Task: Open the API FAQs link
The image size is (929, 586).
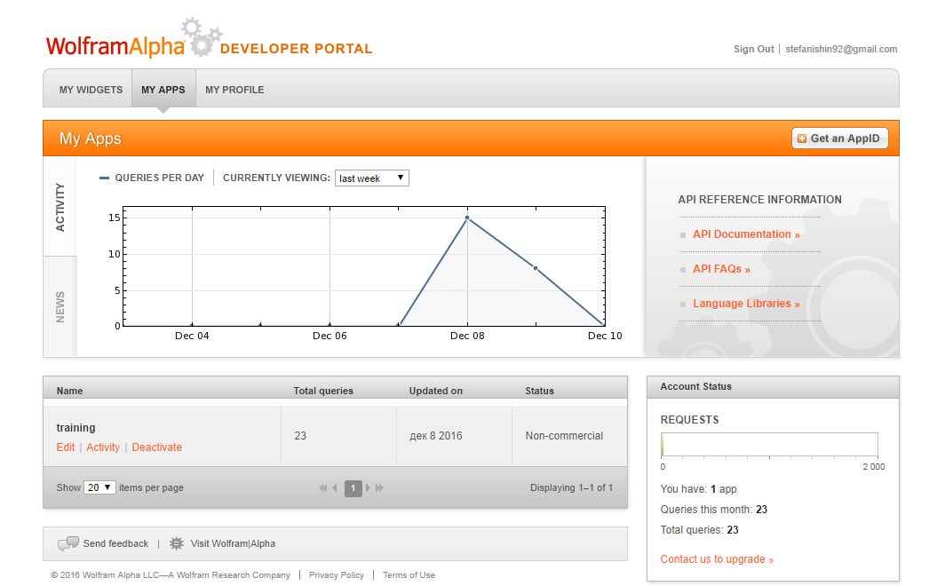Action: click(722, 269)
